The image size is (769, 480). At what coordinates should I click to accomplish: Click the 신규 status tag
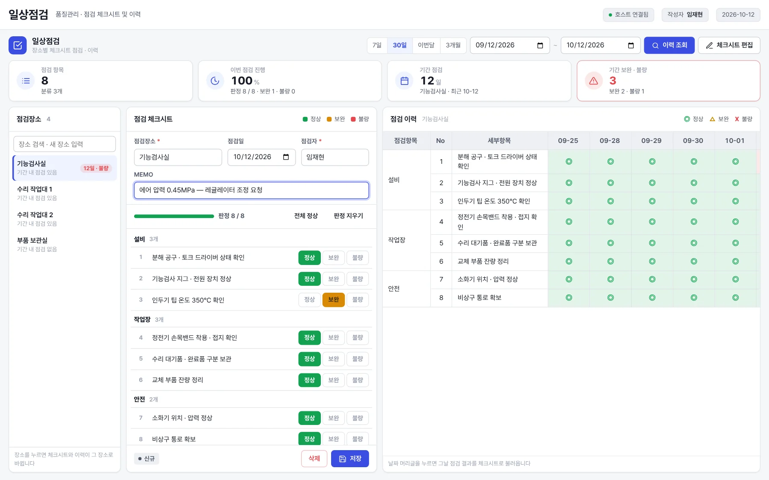tap(147, 459)
